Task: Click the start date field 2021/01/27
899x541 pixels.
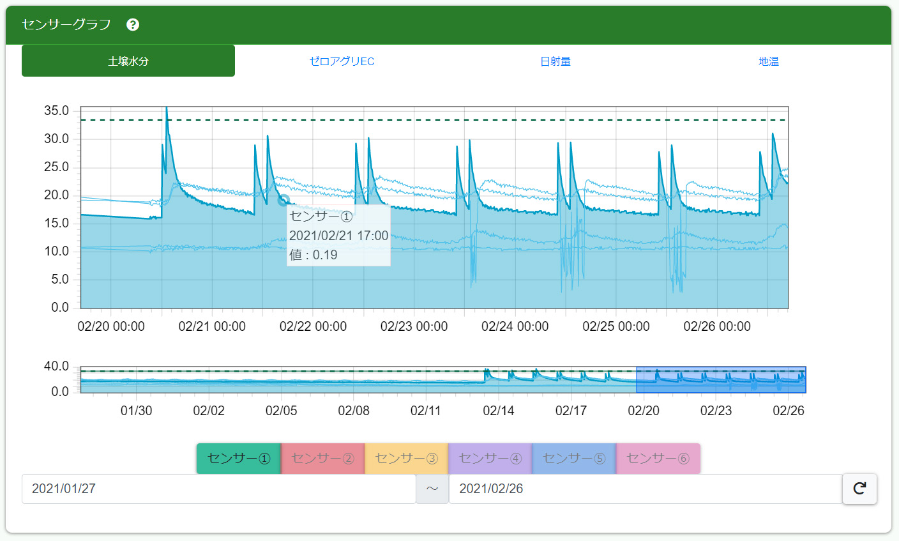Action: point(218,489)
